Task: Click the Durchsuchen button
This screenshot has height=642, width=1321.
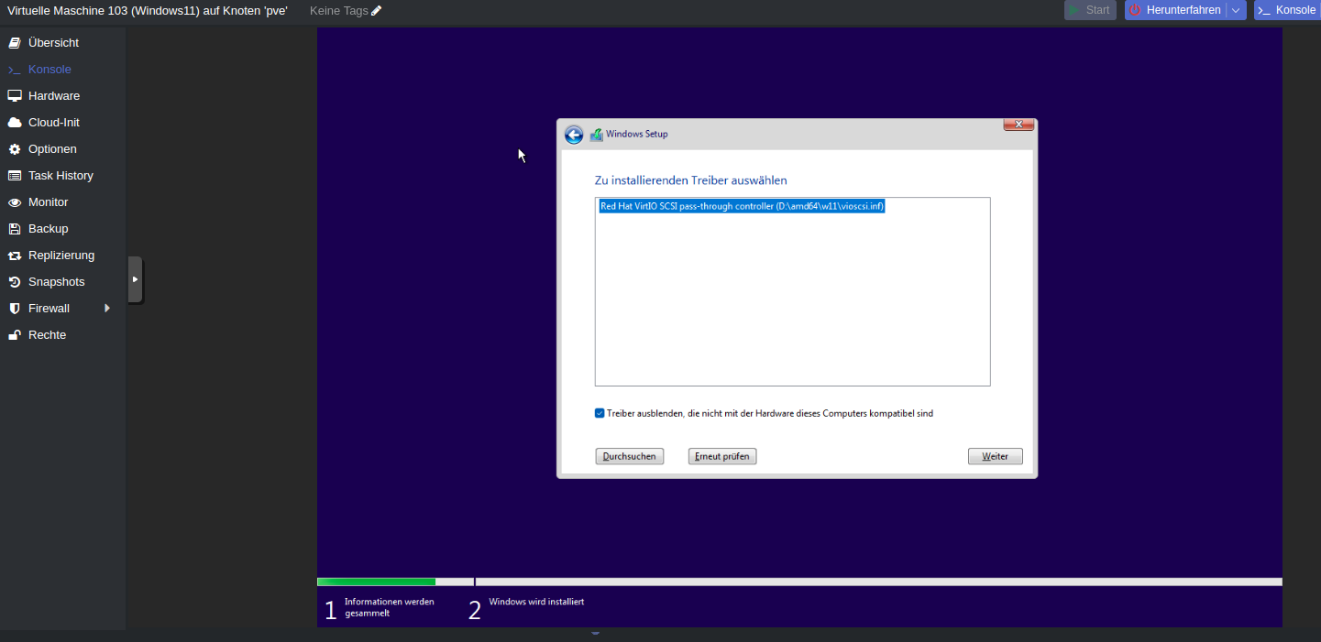Action: click(x=629, y=456)
